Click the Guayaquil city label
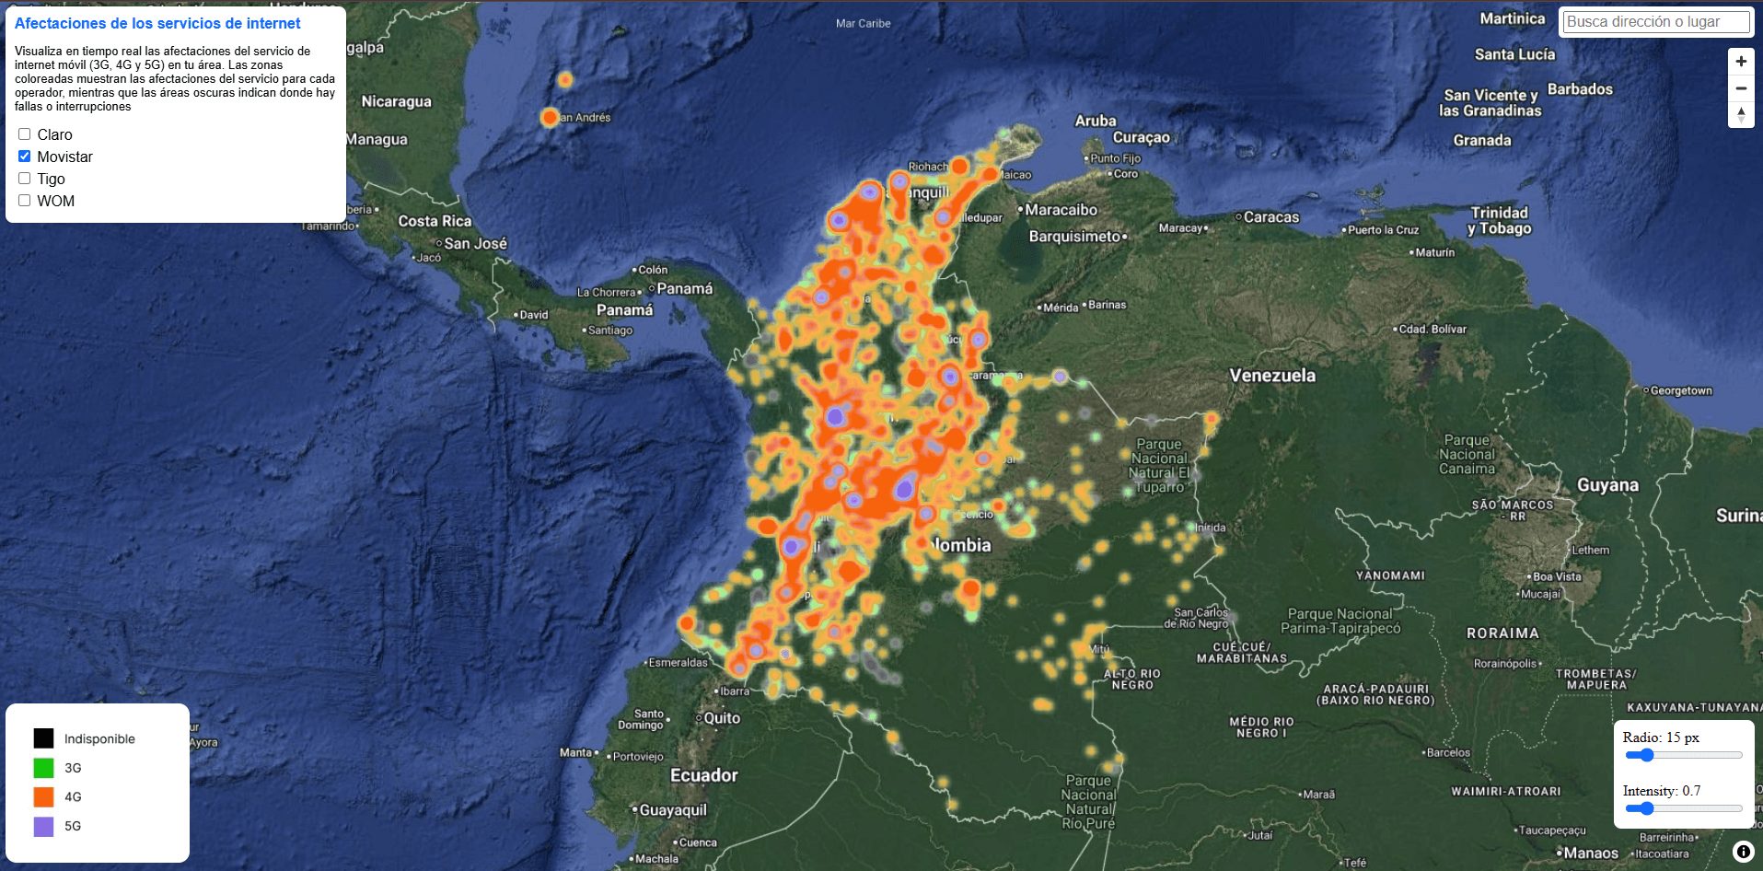The height and width of the screenshot is (871, 1763). point(673,810)
